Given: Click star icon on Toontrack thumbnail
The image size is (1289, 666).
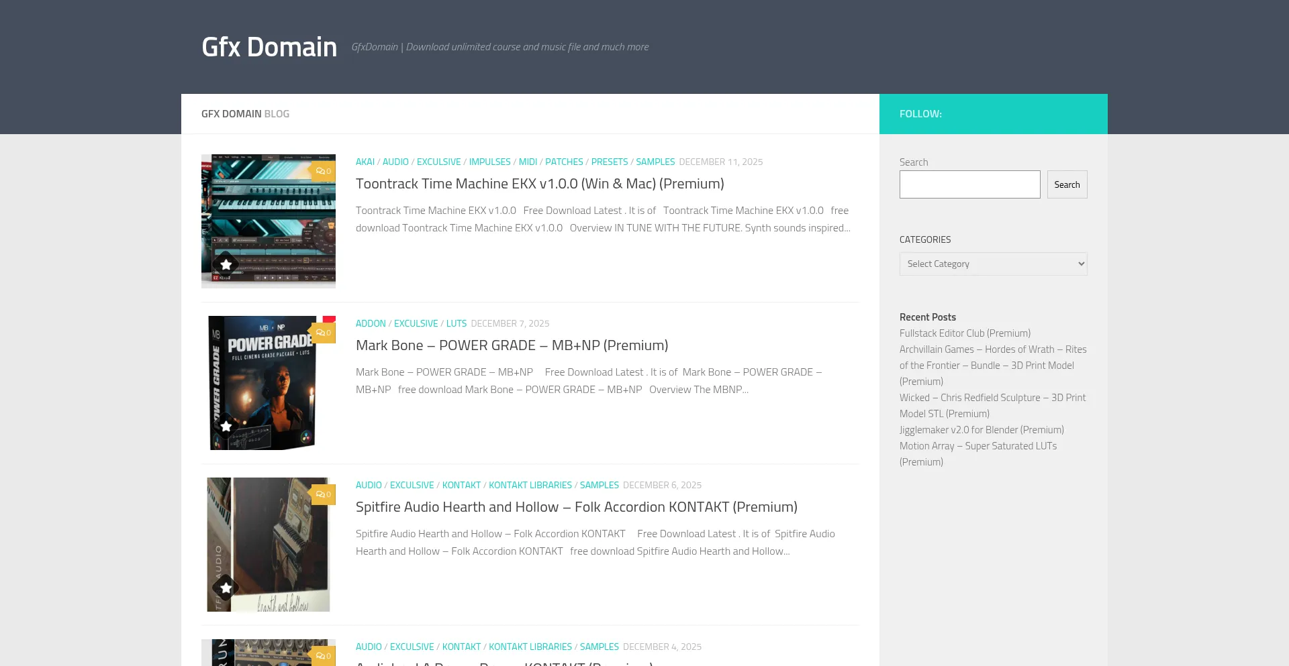Looking at the screenshot, I should (226, 264).
